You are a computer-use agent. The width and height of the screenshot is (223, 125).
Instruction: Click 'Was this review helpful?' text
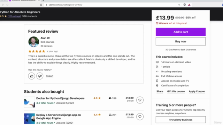40,70
